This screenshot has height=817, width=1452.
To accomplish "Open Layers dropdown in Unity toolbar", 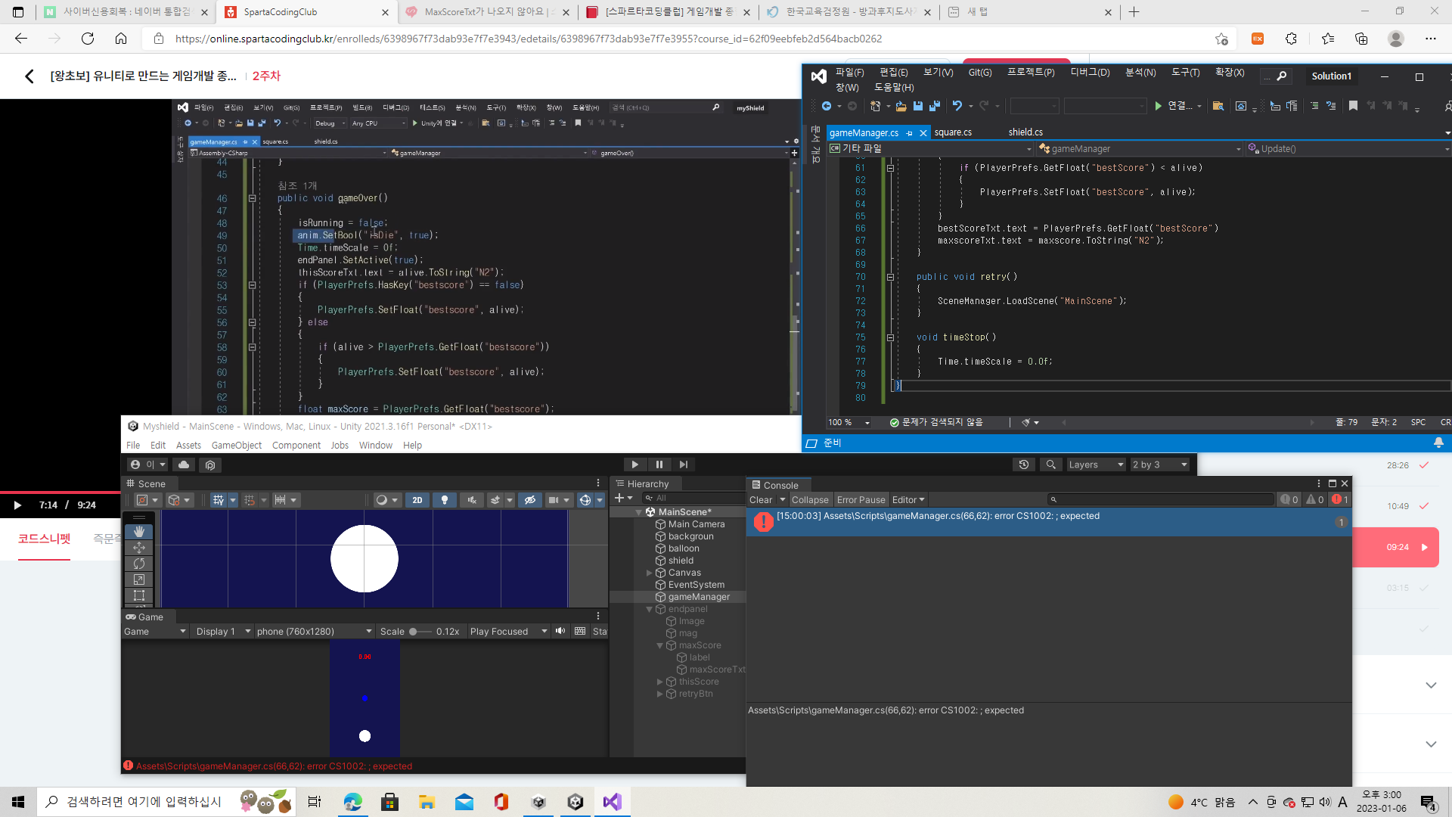I will click(x=1096, y=464).
